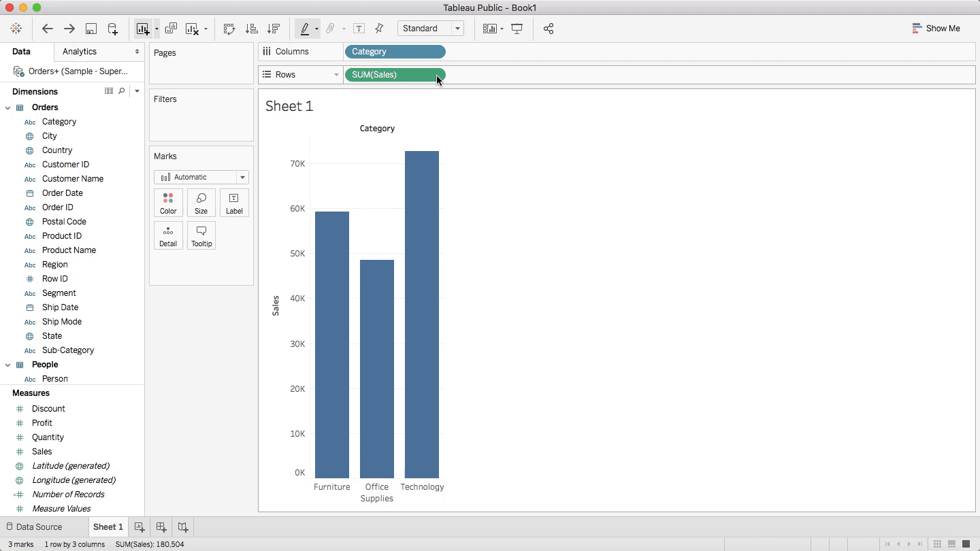The width and height of the screenshot is (980, 551).
Task: Click the Color button on Marks card
Action: [x=168, y=203]
